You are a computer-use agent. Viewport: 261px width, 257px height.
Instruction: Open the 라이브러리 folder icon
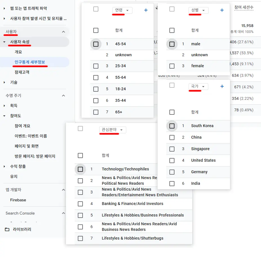pyautogui.click(x=7, y=229)
